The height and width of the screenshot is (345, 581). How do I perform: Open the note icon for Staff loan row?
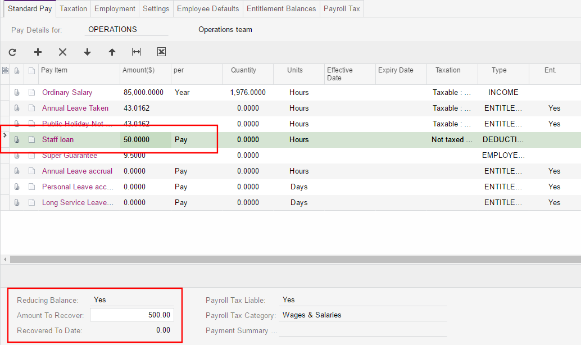(x=31, y=140)
